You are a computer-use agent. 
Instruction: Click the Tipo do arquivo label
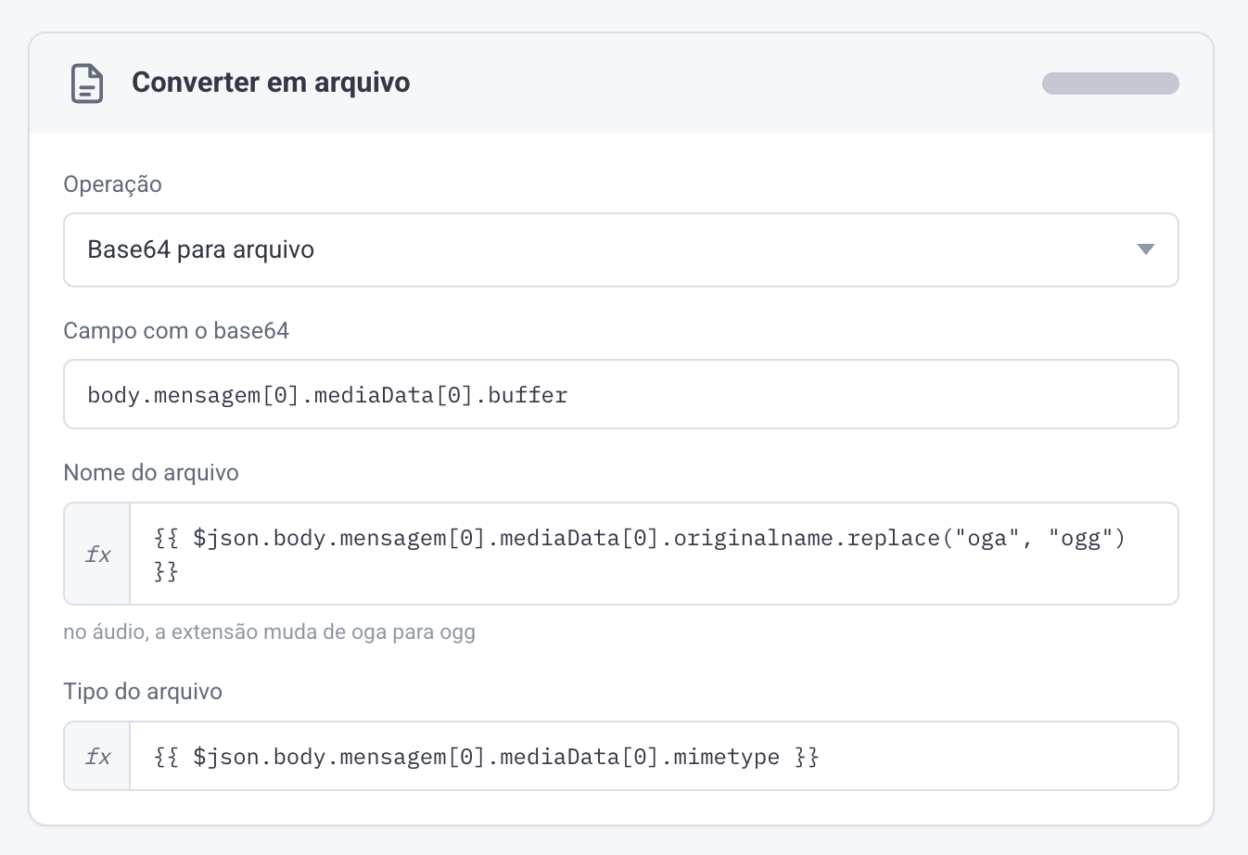click(x=143, y=692)
